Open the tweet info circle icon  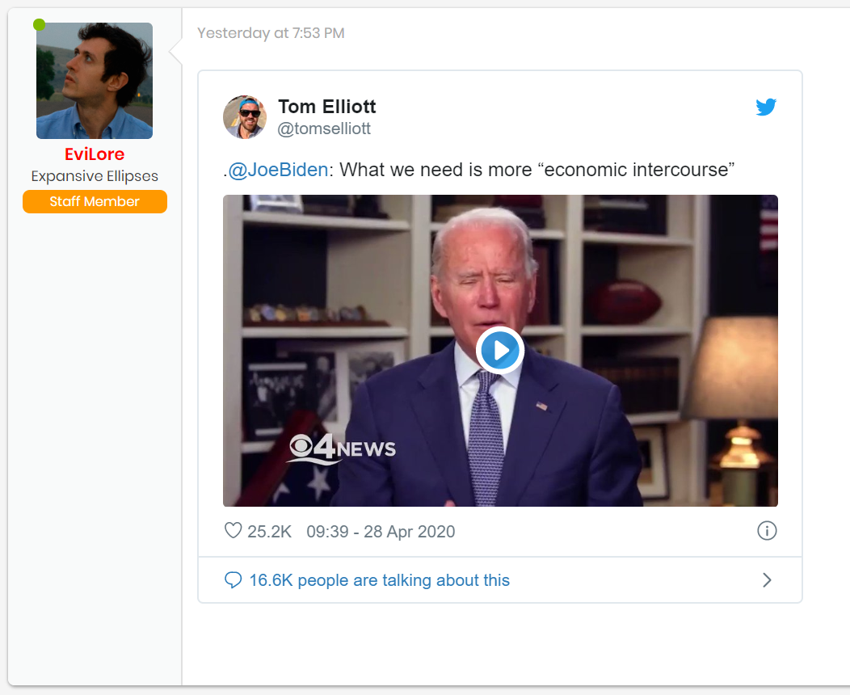(x=767, y=530)
